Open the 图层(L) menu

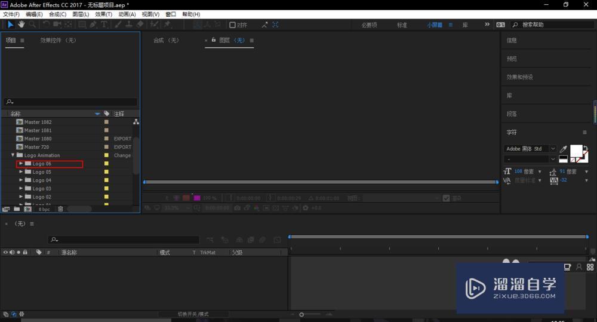(81, 14)
